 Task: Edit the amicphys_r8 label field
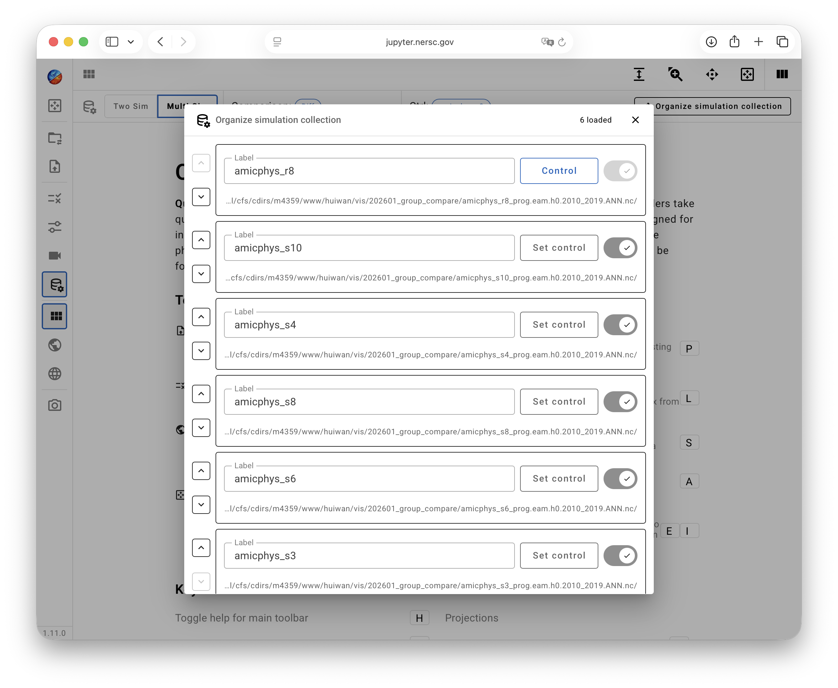[x=369, y=171]
